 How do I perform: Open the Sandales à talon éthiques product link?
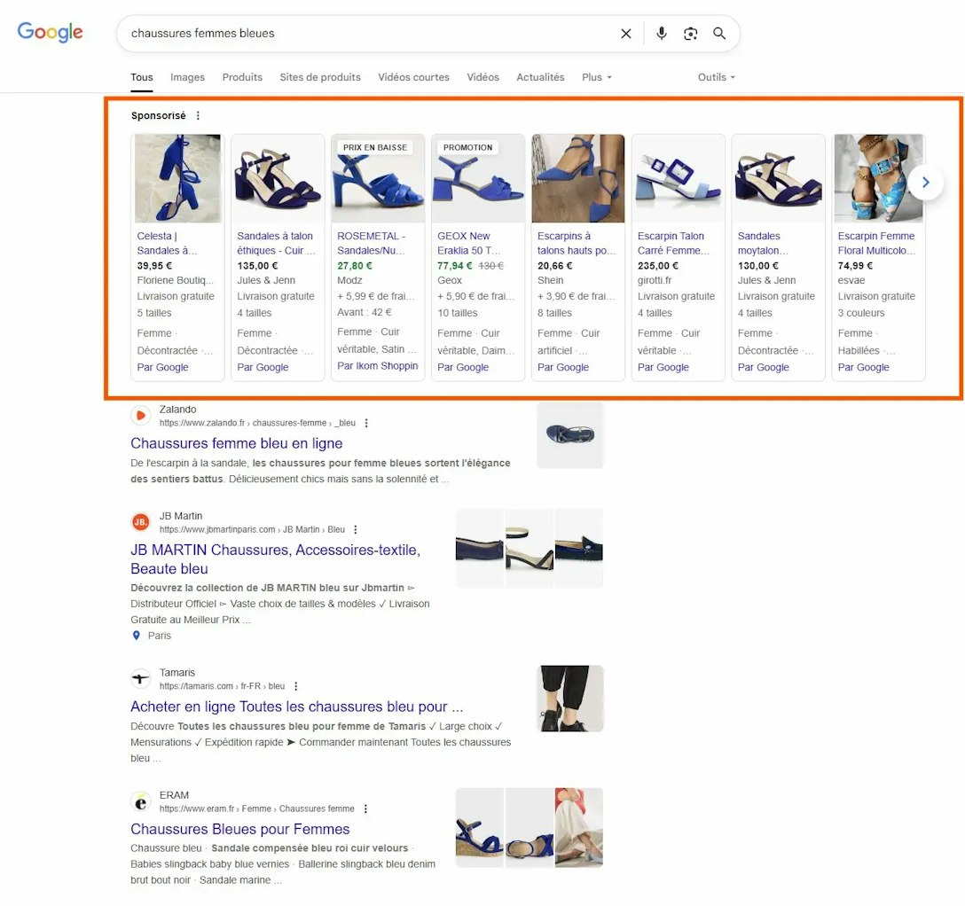coord(277,243)
